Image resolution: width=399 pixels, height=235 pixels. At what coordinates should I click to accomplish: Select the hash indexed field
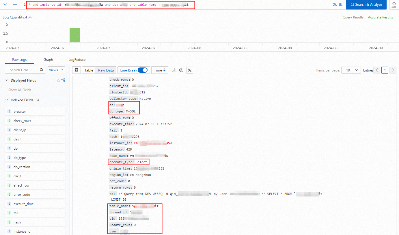(x=35, y=222)
